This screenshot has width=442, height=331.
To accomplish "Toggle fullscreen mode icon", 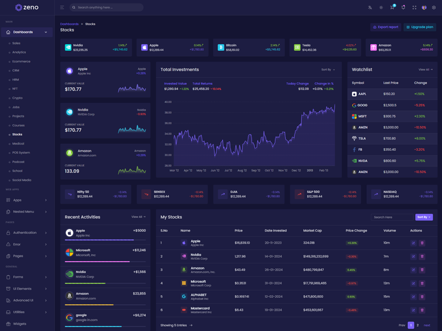I will (x=414, y=8).
